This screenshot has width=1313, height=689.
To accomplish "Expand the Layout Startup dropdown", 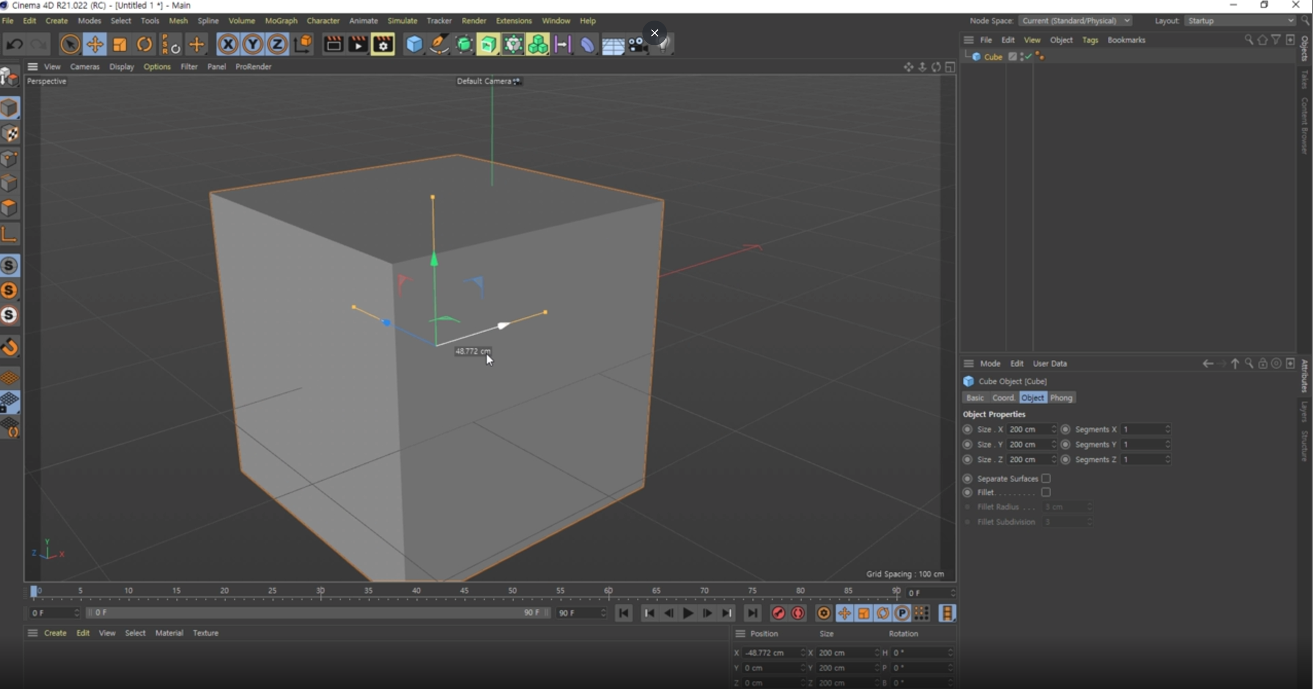I will coord(1240,21).
